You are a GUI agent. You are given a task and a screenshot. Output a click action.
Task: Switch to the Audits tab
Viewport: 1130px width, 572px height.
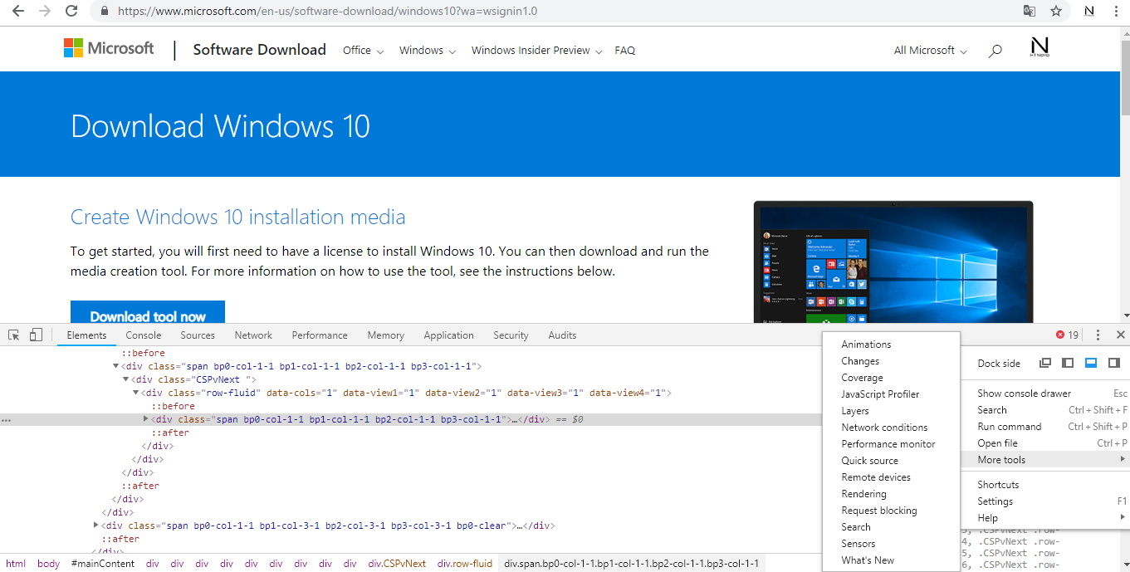click(562, 335)
